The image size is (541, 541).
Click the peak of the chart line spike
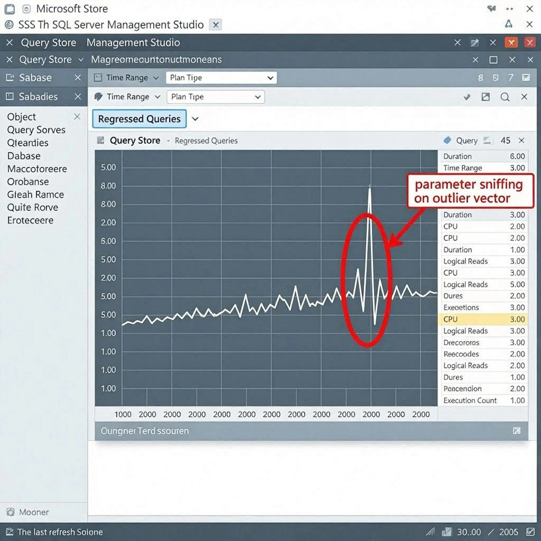370,186
